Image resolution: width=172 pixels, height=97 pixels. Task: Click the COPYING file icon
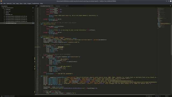click(4, 10)
